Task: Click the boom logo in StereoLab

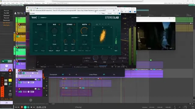Action: click(x=34, y=18)
